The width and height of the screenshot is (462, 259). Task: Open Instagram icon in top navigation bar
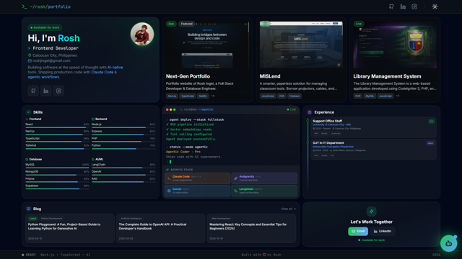pos(414,6)
